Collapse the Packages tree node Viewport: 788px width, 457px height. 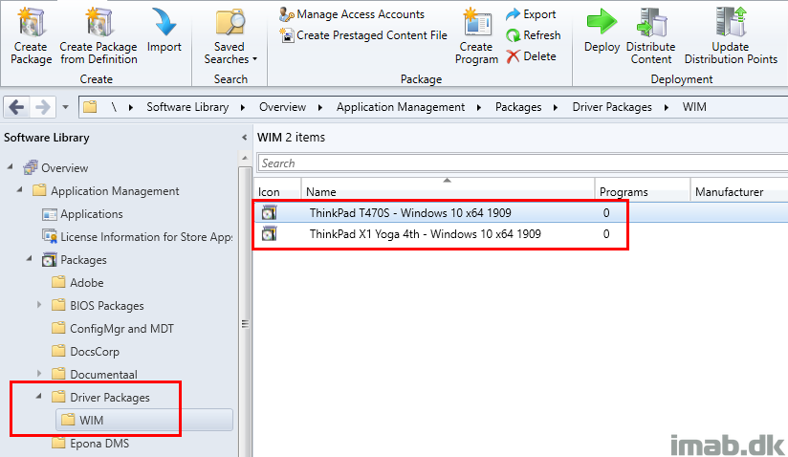[x=30, y=258]
